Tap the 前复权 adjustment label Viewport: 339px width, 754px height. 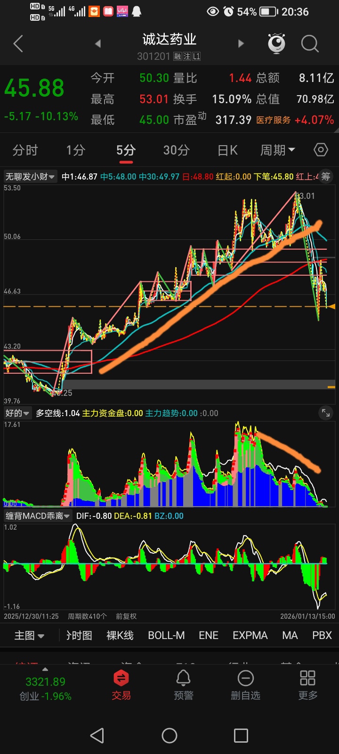coord(126,616)
